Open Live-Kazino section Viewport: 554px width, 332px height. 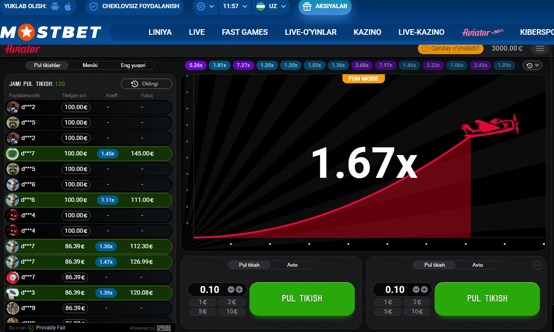pos(421,32)
